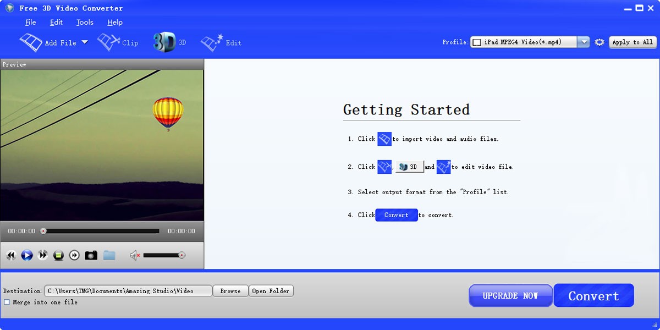Open the Tools menu
Viewport: 660px width, 330px height.
tap(84, 22)
